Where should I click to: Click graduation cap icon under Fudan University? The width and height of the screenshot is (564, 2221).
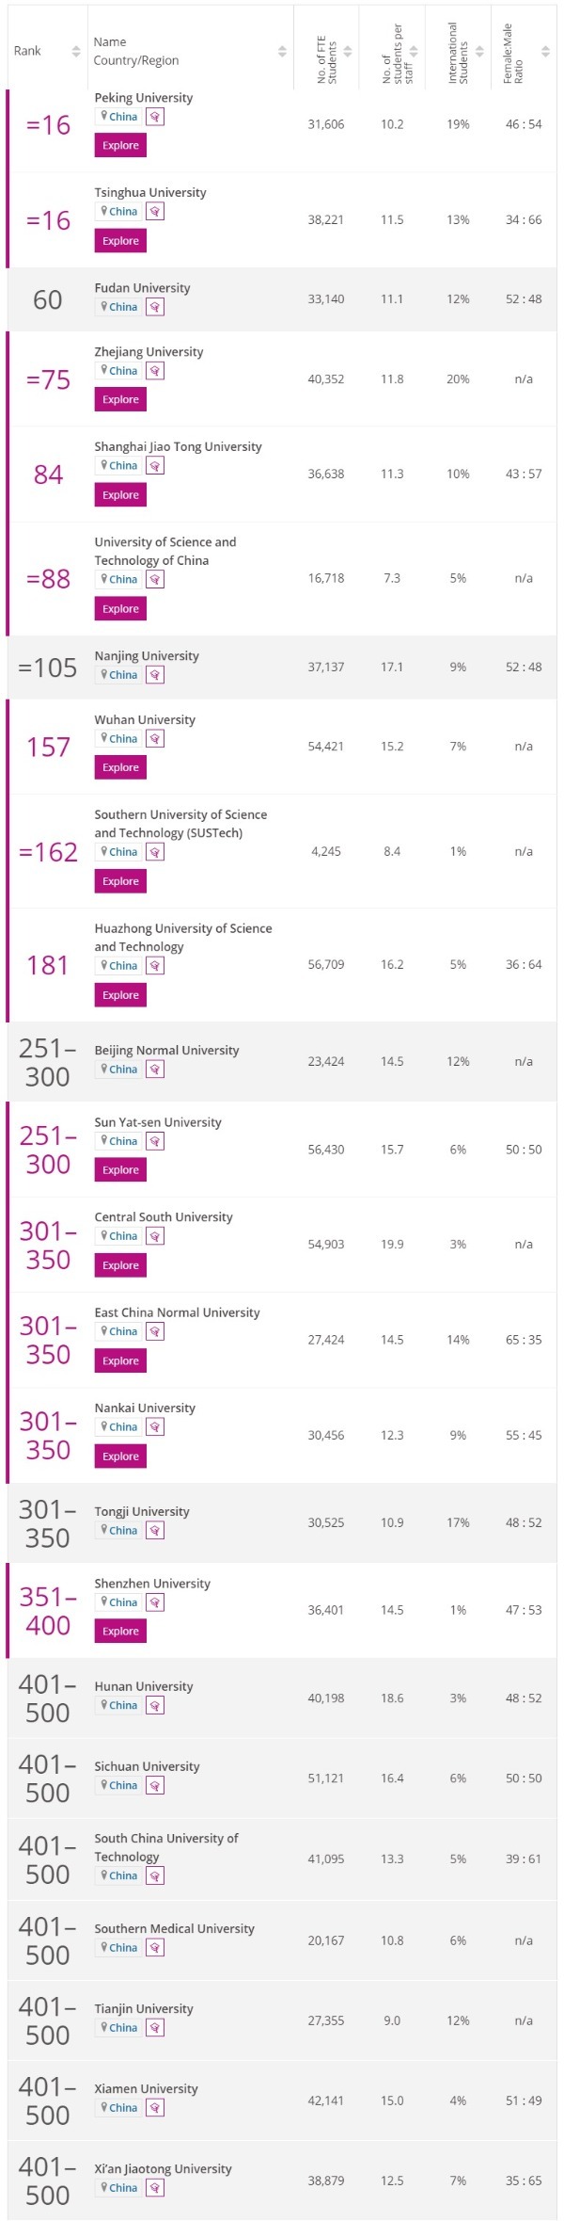(x=155, y=307)
